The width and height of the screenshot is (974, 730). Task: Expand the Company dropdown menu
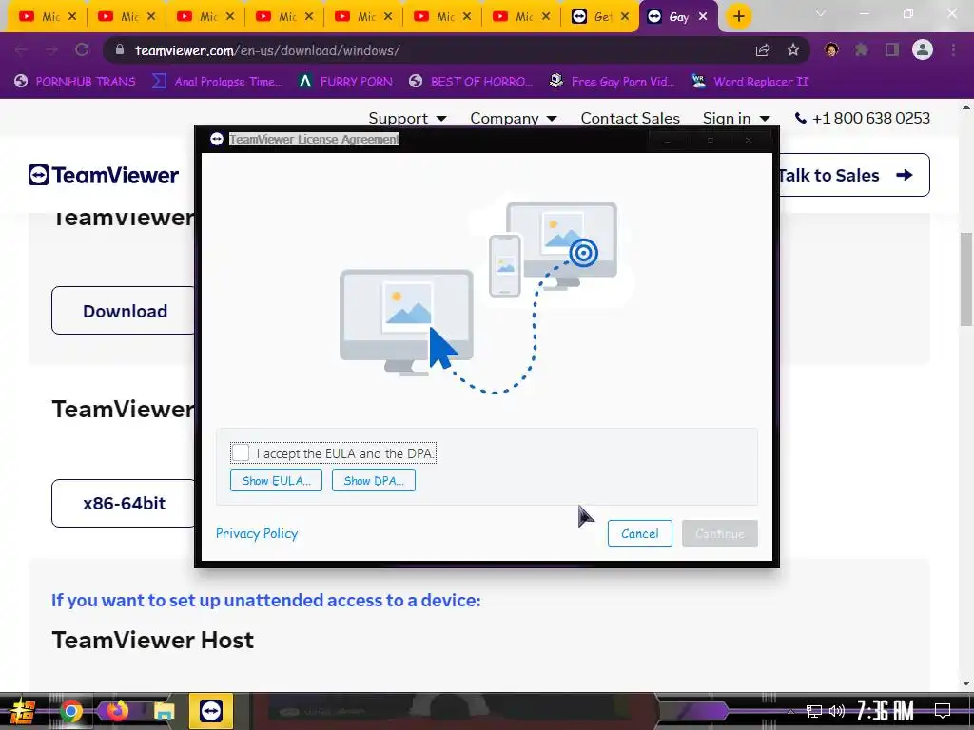pyautogui.click(x=513, y=118)
